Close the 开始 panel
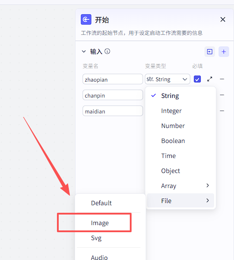This screenshot has height=260, width=234. [x=223, y=19]
